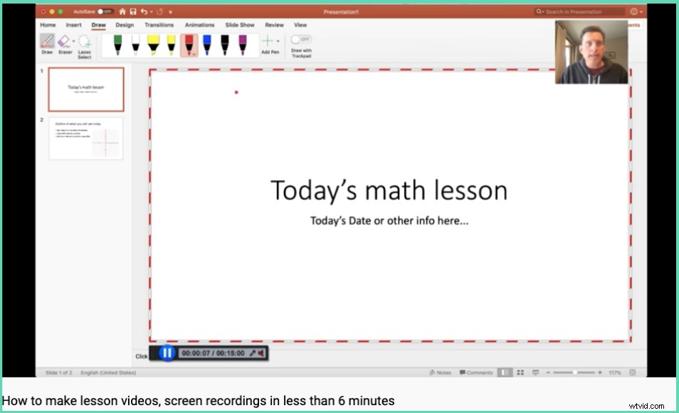The width and height of the screenshot is (679, 413).
Task: Select slide 2 thumbnail
Action: point(85,138)
